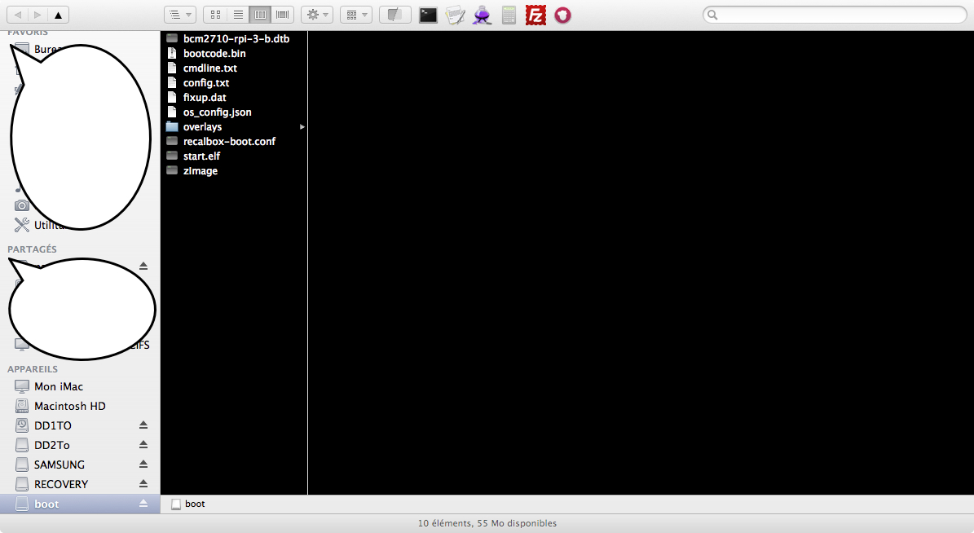
Task: Click the purple flask toolbar icon
Action: tap(482, 15)
